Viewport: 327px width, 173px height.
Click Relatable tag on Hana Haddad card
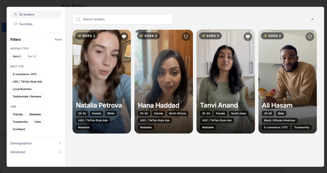pos(146,127)
